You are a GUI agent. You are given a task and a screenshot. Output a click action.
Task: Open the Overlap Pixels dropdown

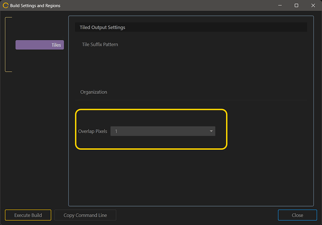point(163,131)
